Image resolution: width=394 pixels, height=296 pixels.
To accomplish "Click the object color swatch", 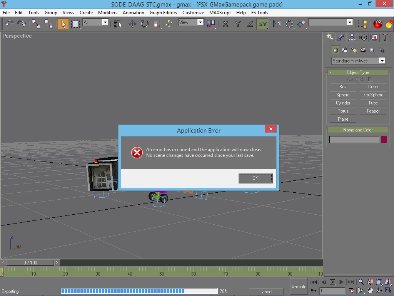I will [x=384, y=140].
